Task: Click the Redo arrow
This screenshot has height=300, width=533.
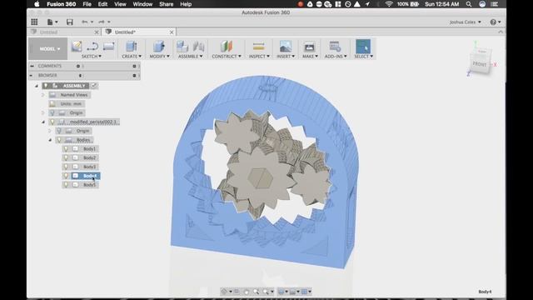Action: (x=102, y=22)
